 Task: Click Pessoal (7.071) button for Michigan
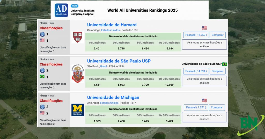[196, 107]
